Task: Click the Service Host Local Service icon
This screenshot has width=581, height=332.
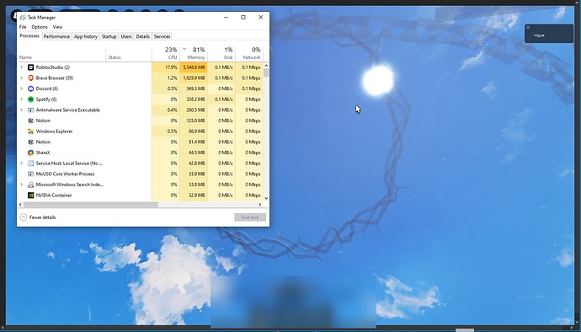Action: click(31, 163)
